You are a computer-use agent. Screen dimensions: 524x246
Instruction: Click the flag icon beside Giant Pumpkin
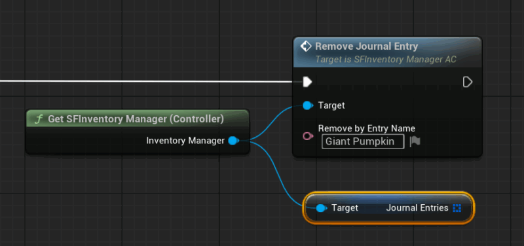[415, 141]
